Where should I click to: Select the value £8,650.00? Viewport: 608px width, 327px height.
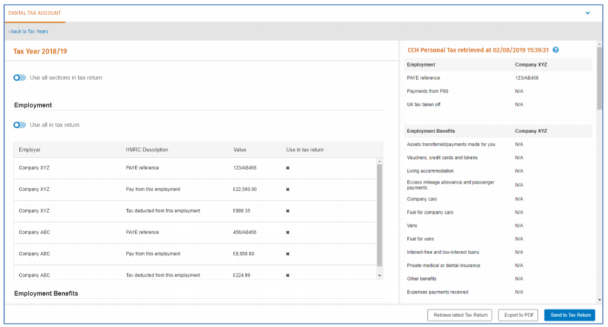[244, 254]
